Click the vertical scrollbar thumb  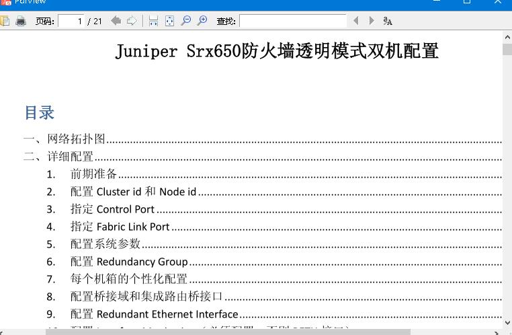coord(507,49)
